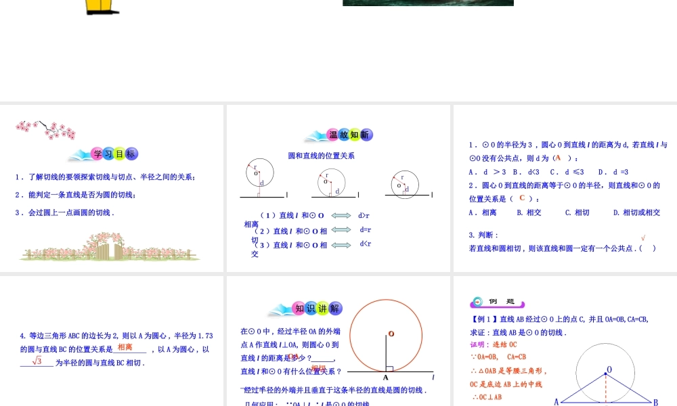Click the dark green banner image at the top
Screen dimensions: 677x406
coord(428,3)
